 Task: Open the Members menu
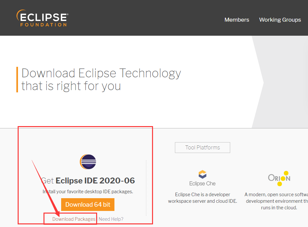point(237,20)
